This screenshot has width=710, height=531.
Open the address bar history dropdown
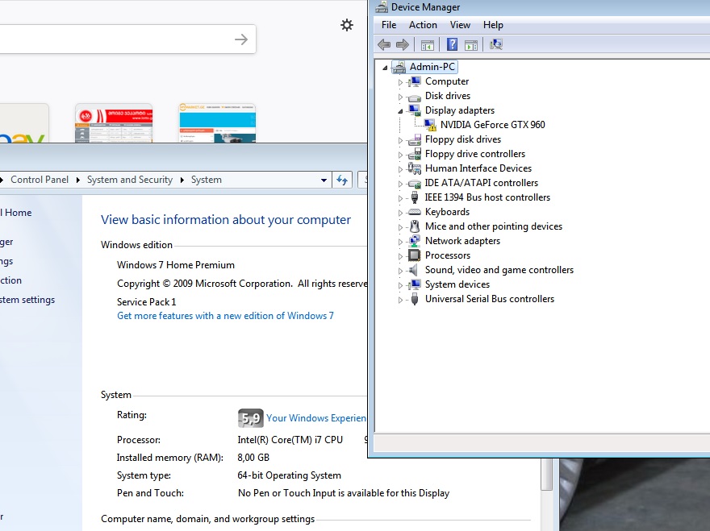point(324,180)
